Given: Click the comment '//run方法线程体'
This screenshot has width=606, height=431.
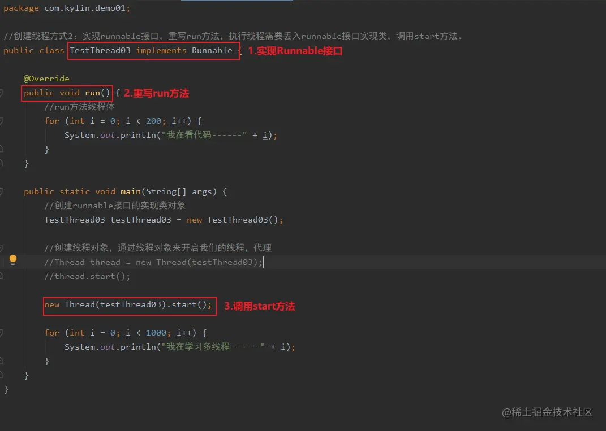Looking at the screenshot, I should click(x=79, y=107).
